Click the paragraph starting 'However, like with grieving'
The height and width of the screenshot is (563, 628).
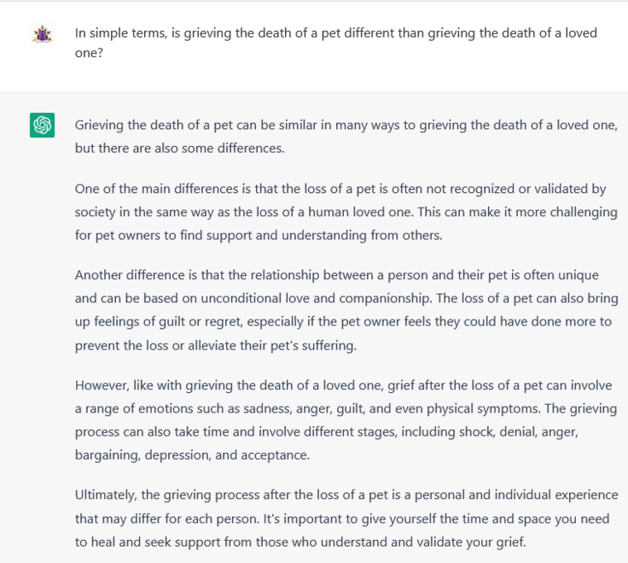tap(346, 419)
